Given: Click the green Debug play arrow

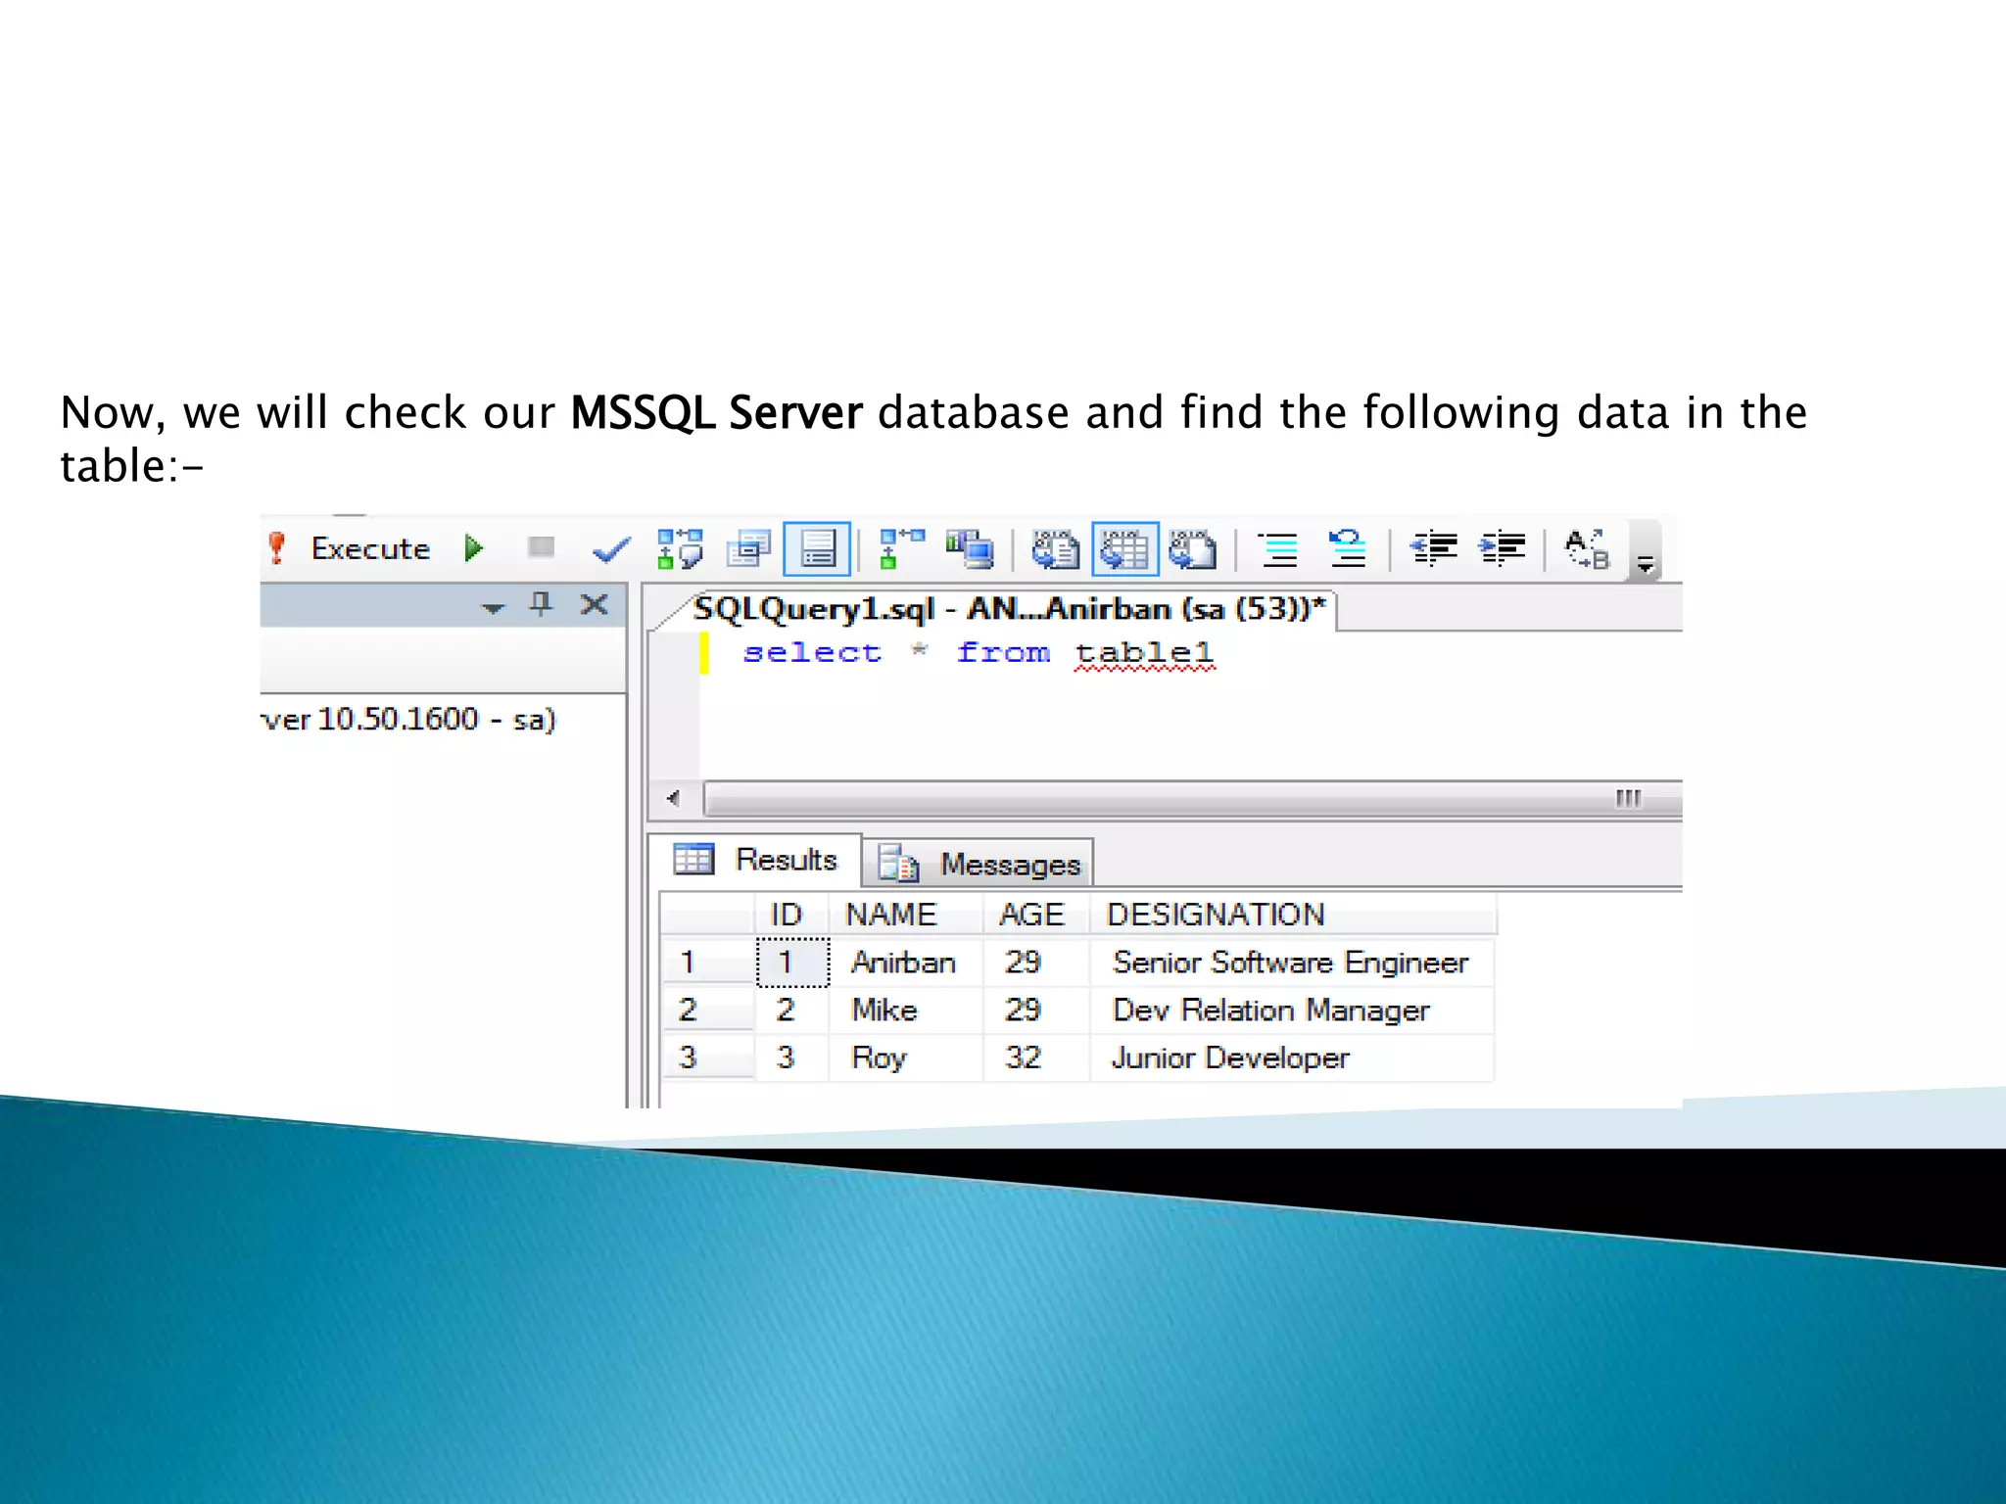Looking at the screenshot, I should (x=474, y=548).
